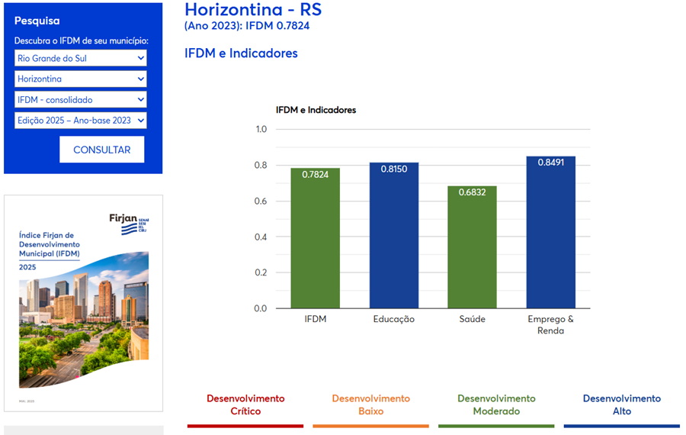The height and width of the screenshot is (435, 686).
Task: Click the Firjan logo on the report cover
Action: click(123, 222)
